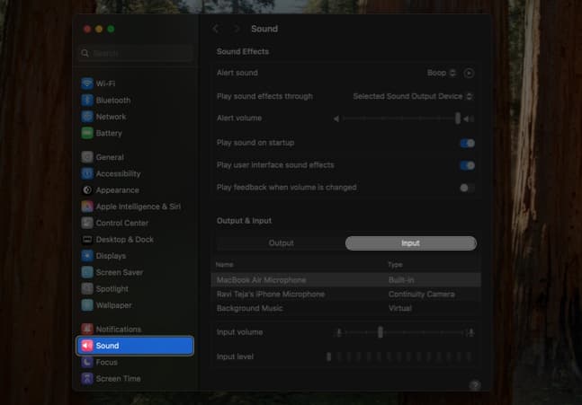Viewport: 582px width, 405px height.
Task: Toggle Play user interface sound effects
Action: click(x=467, y=165)
